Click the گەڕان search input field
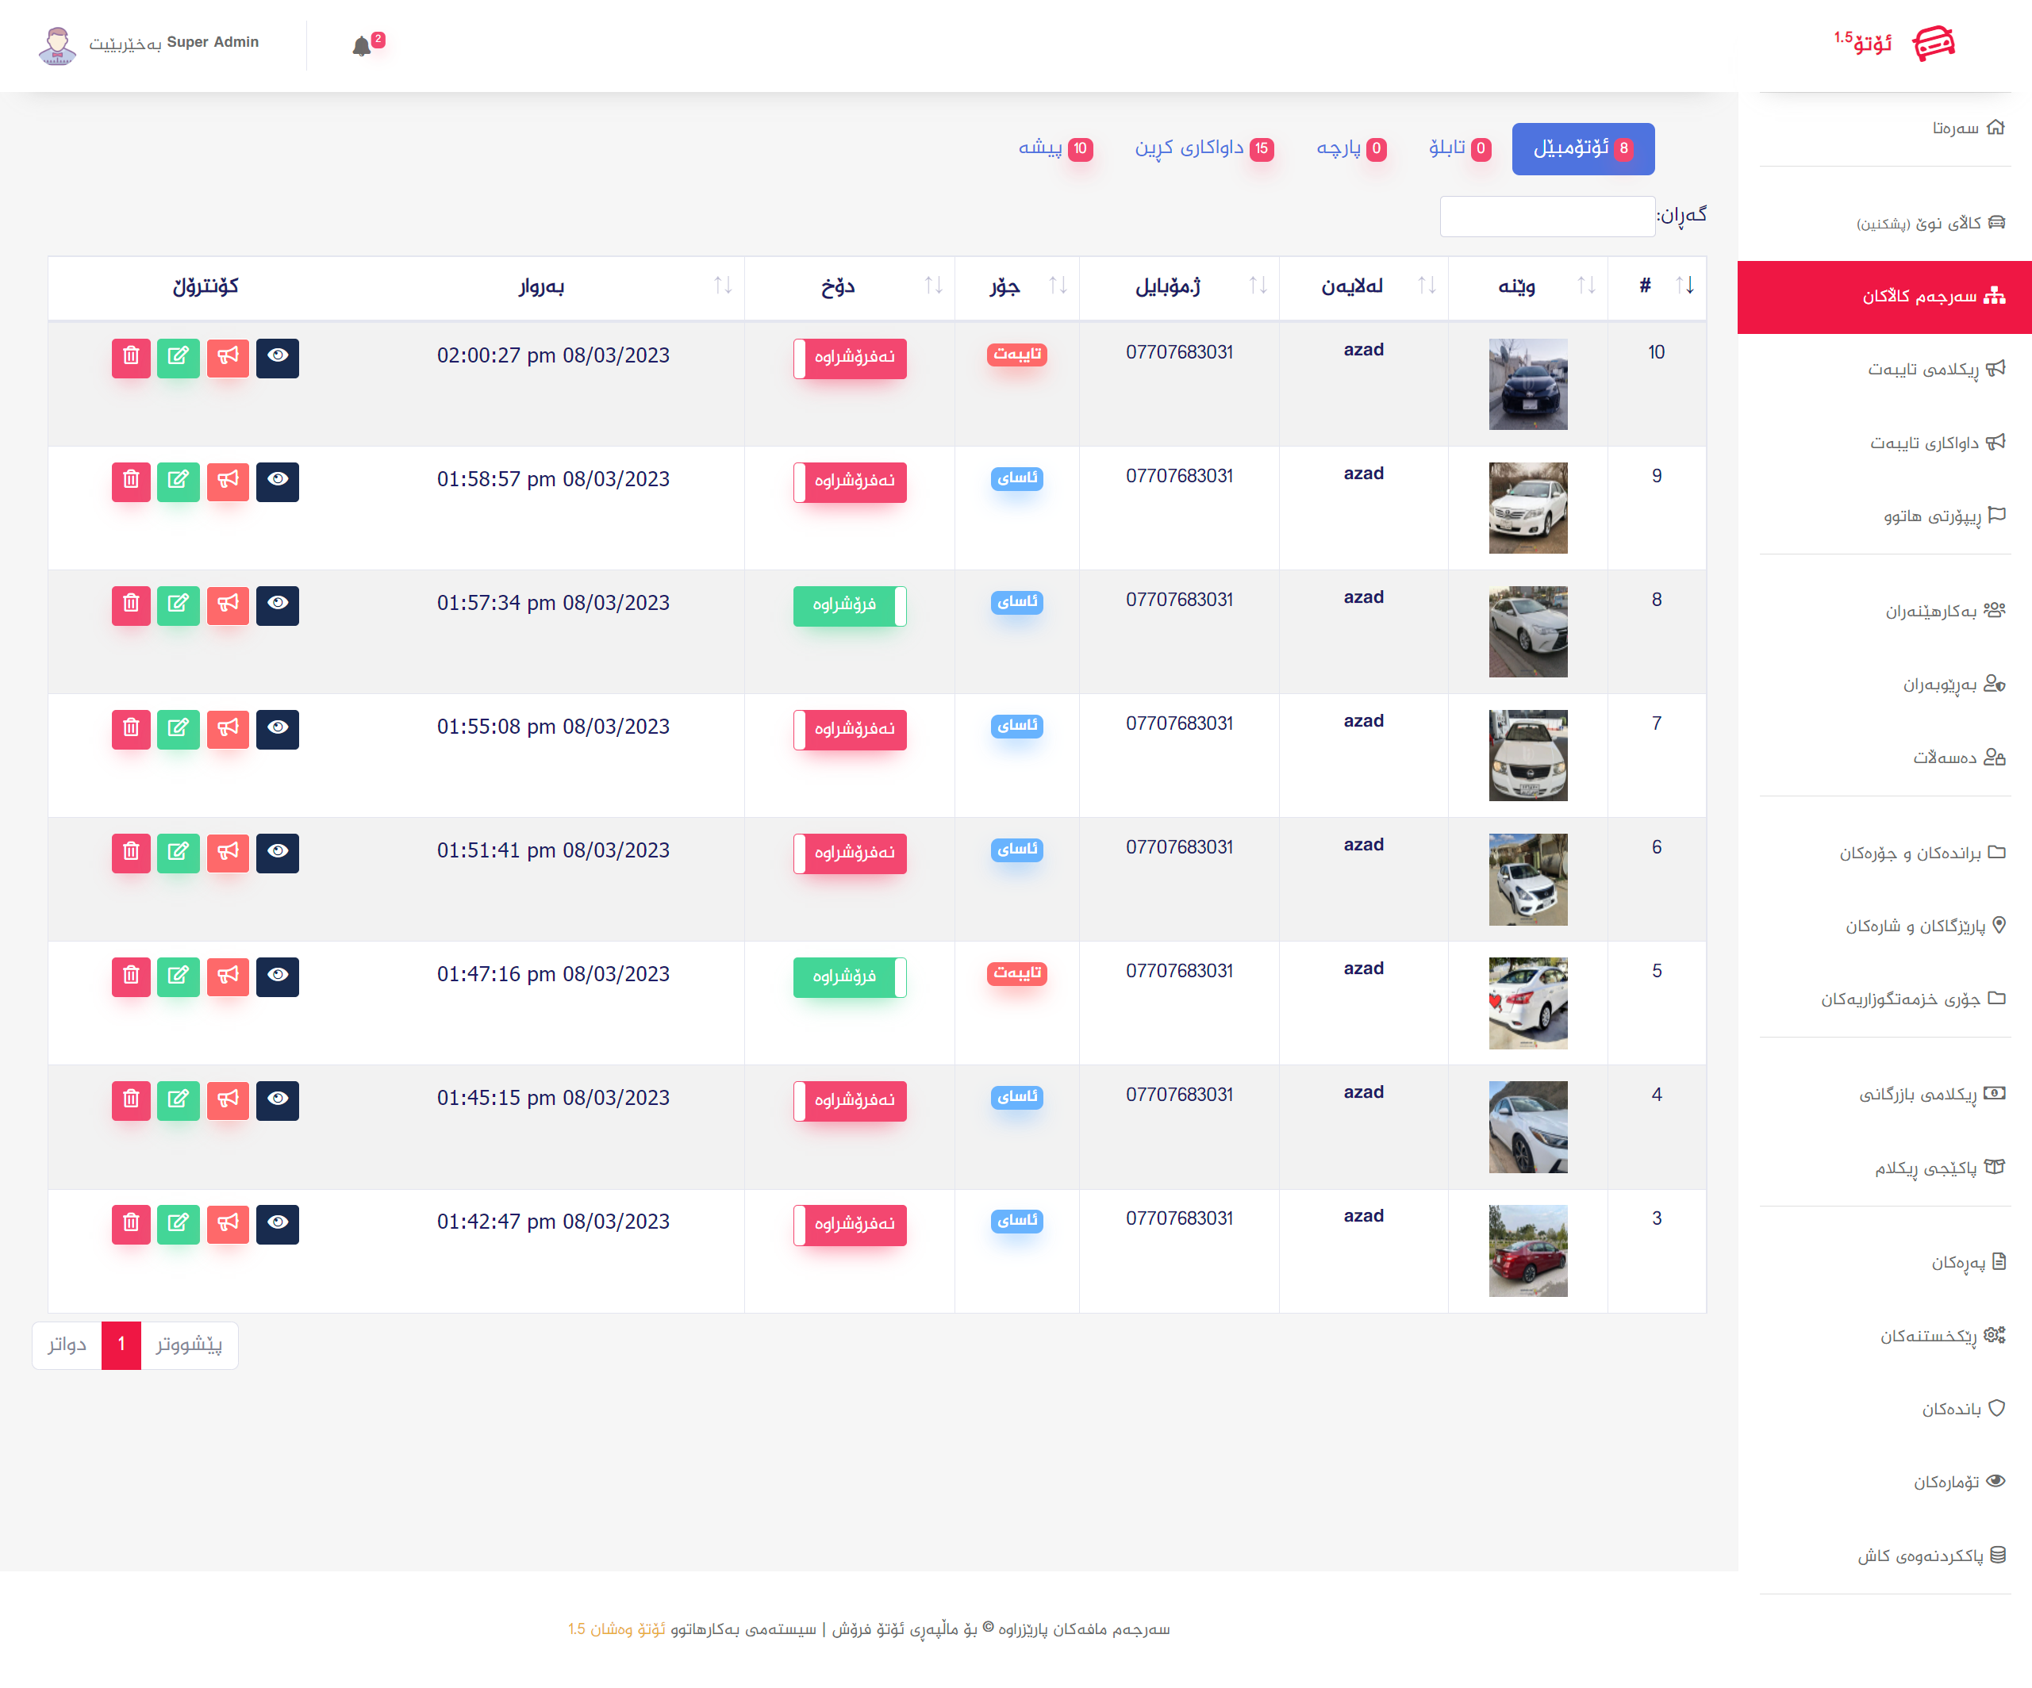Image resolution: width=2032 pixels, height=1688 pixels. tap(1546, 216)
